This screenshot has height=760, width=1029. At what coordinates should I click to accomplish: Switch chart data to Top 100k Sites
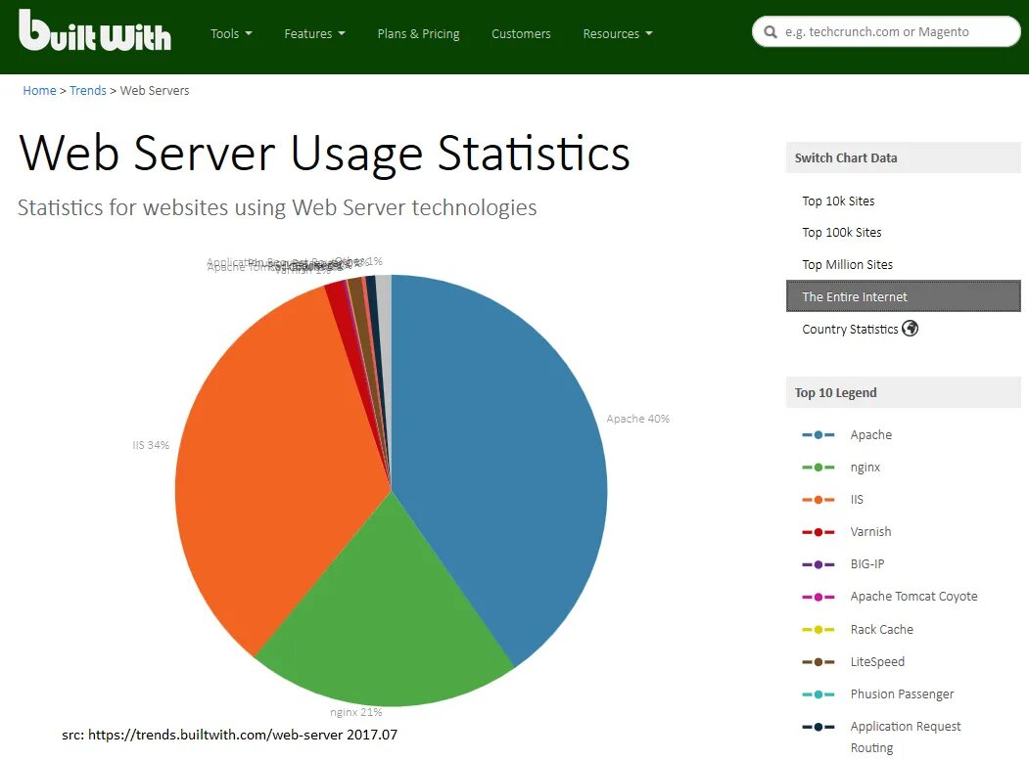841,232
